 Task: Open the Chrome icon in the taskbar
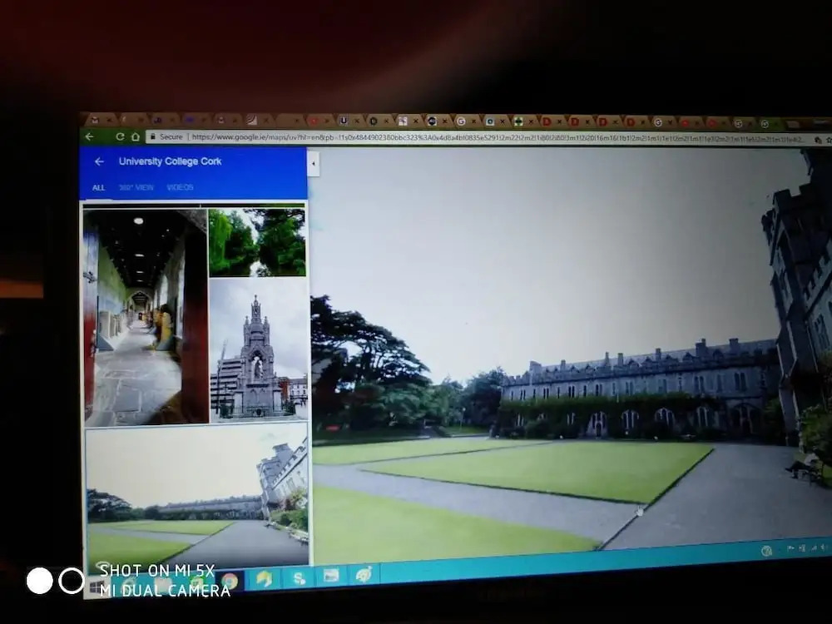[x=229, y=581]
